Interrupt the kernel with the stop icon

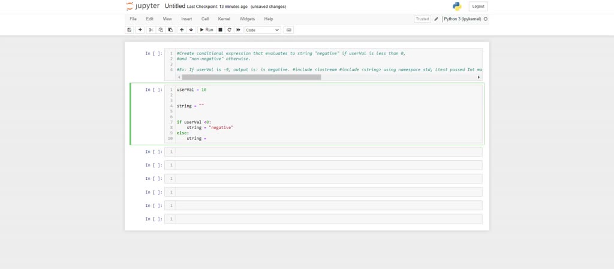point(220,30)
